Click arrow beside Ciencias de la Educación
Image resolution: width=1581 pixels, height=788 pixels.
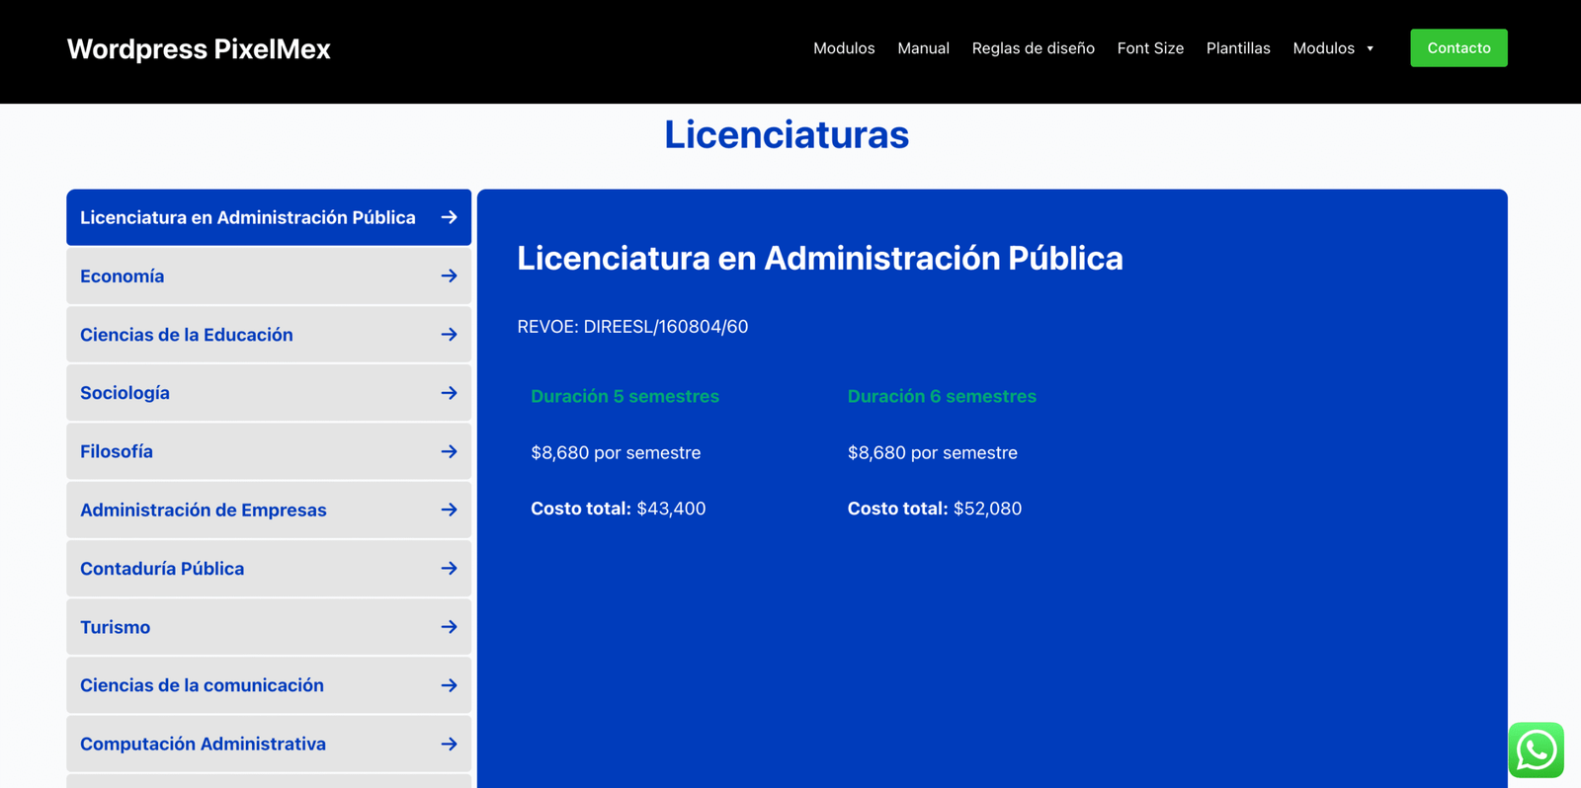(449, 335)
